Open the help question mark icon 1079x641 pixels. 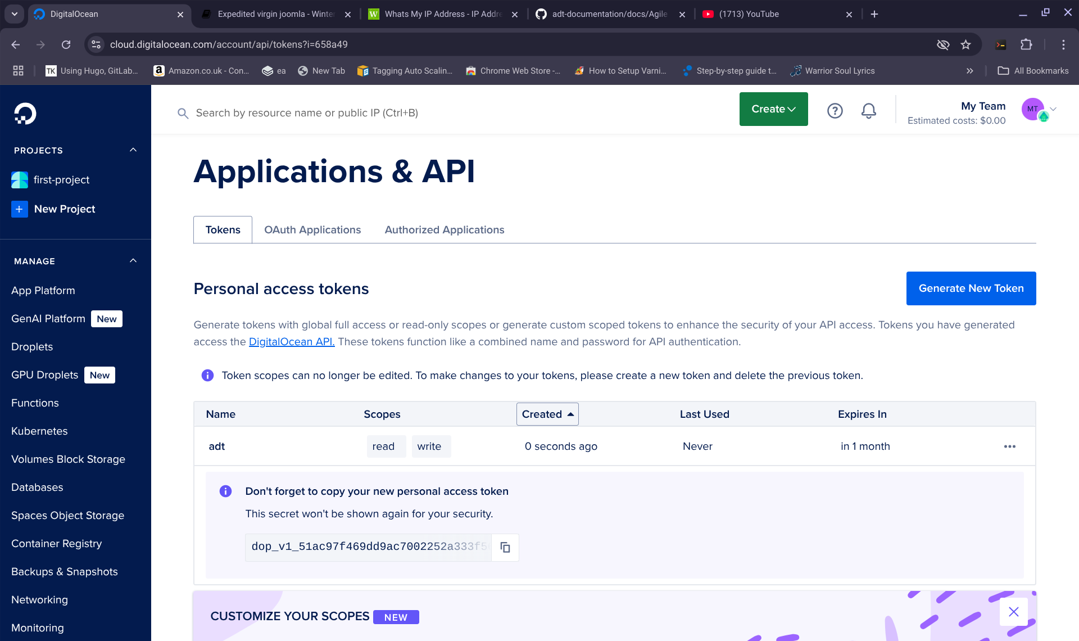click(x=835, y=111)
